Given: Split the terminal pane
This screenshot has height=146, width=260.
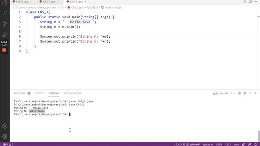Looking at the screenshot, I should click(239, 93).
